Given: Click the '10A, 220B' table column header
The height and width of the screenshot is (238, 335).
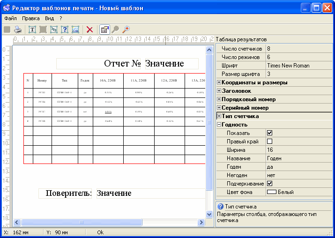Looking at the screenshot, I should 108,81.
